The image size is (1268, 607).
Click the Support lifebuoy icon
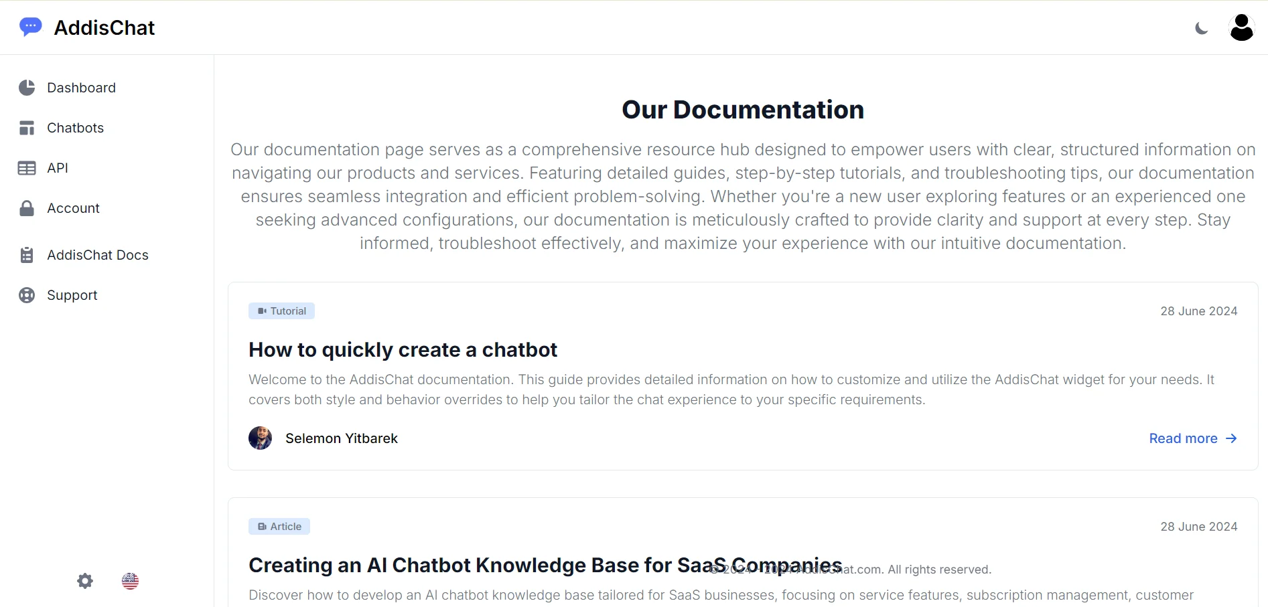click(x=26, y=295)
